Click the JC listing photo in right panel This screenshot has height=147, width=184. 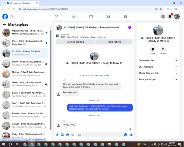pyautogui.click(x=158, y=31)
